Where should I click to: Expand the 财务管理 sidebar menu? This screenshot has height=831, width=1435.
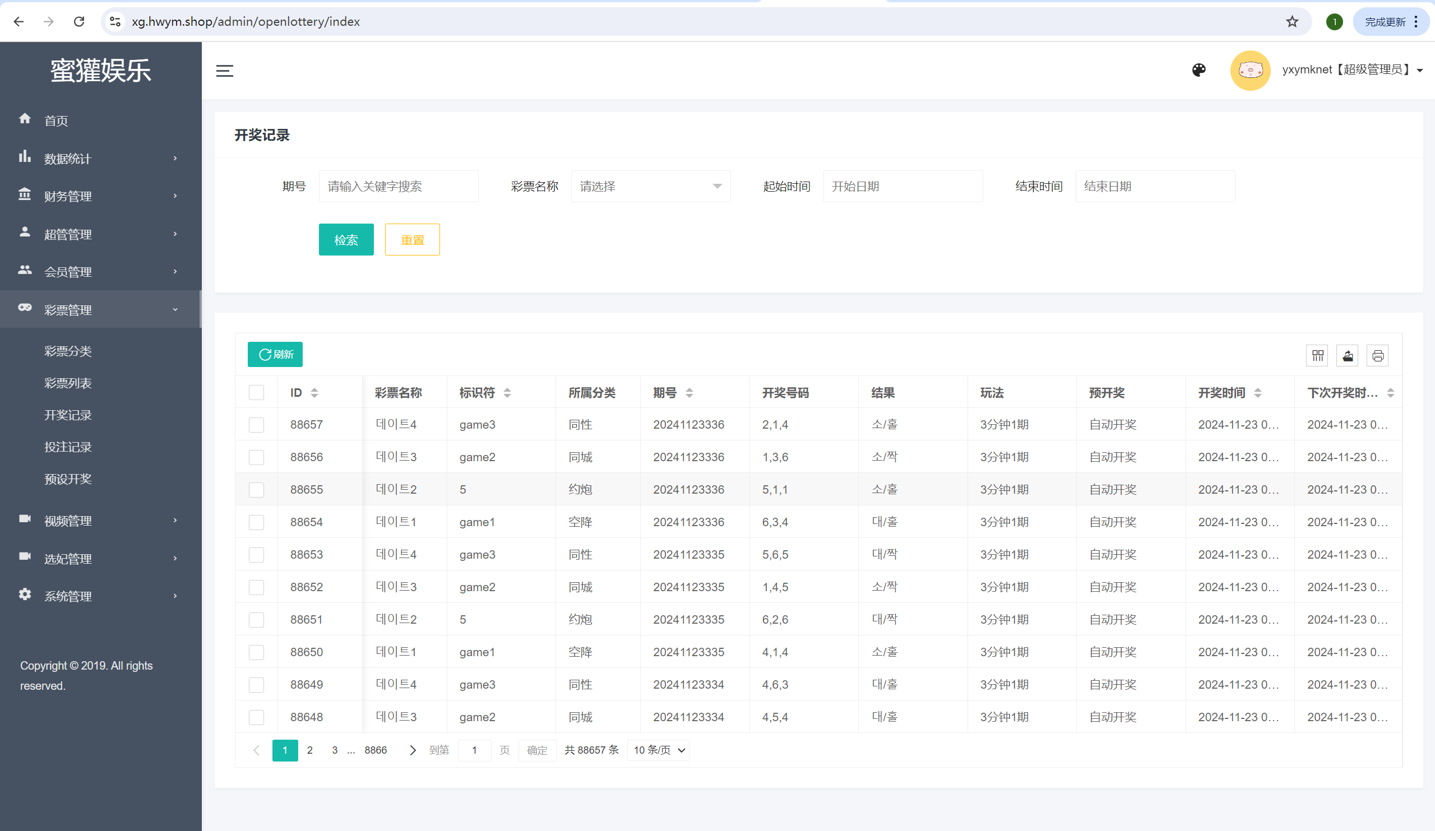[x=101, y=196]
